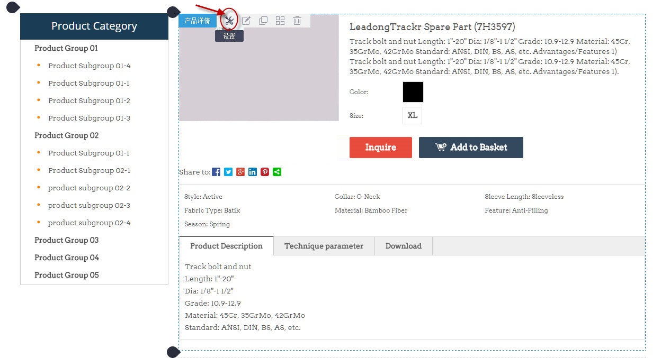The width and height of the screenshot is (670, 358).
Task: Click the red Inquire button
Action: pyautogui.click(x=380, y=148)
